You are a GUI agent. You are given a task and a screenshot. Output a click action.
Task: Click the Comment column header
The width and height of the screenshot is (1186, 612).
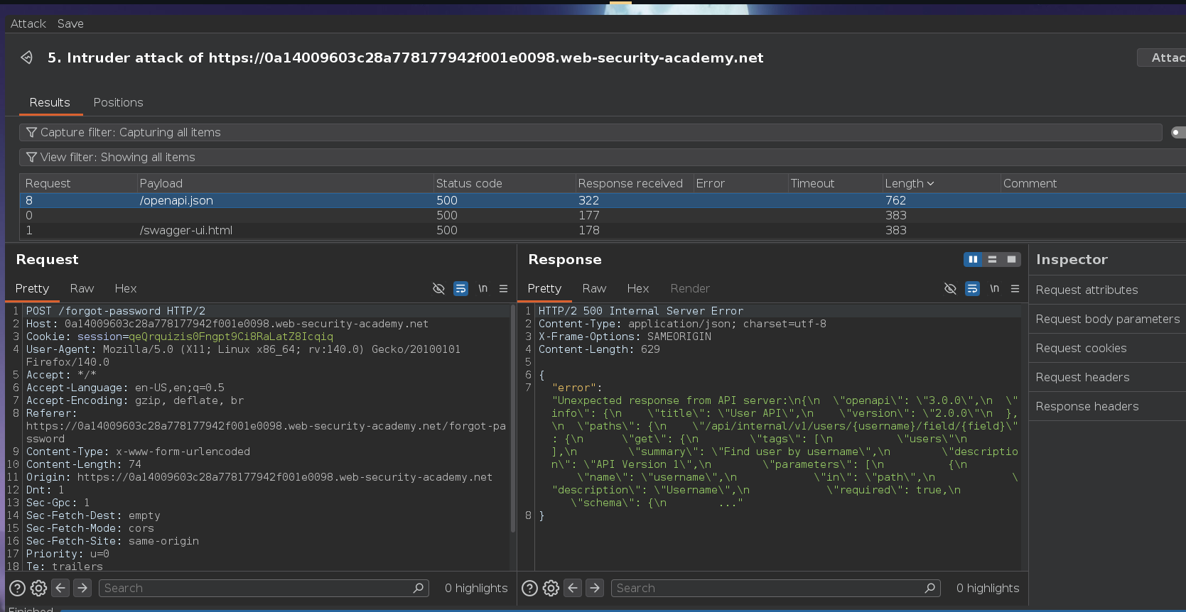point(1093,183)
